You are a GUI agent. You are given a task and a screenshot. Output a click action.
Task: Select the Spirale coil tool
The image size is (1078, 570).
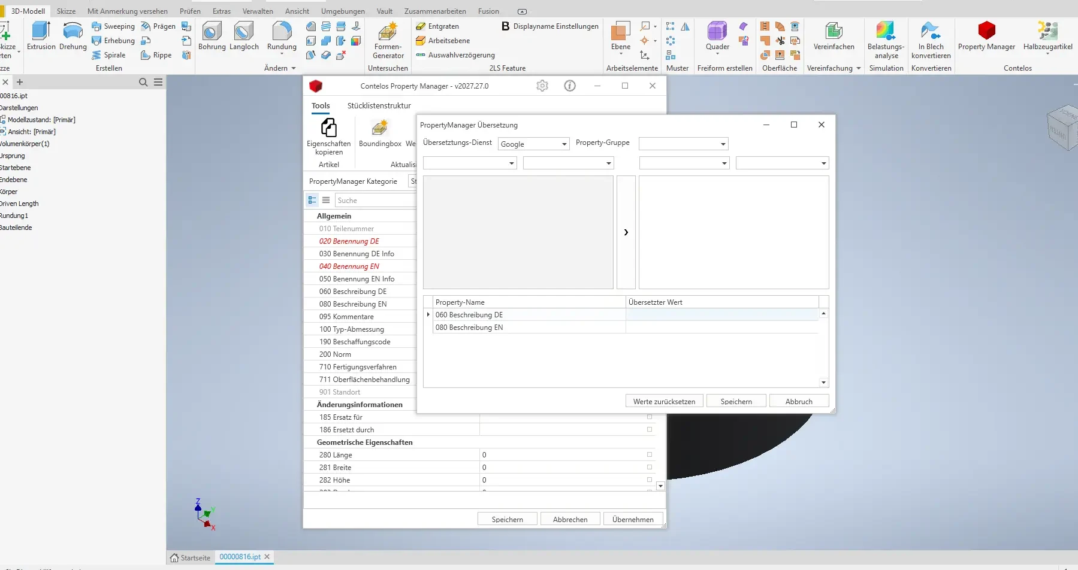(x=108, y=55)
